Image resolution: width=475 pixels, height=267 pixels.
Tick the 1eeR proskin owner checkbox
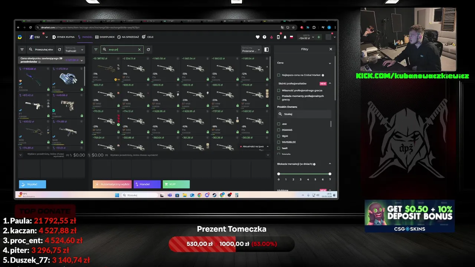(x=279, y=148)
